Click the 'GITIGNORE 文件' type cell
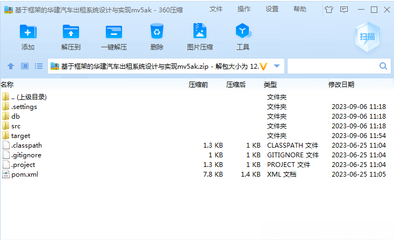This screenshot has width=394, height=240. coord(293,155)
